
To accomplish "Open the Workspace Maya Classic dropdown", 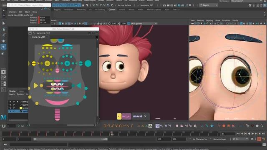I will pos(247,1).
